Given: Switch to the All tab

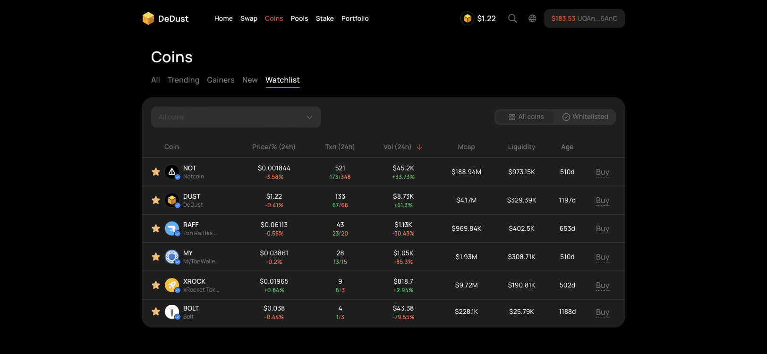Looking at the screenshot, I should click(x=155, y=80).
